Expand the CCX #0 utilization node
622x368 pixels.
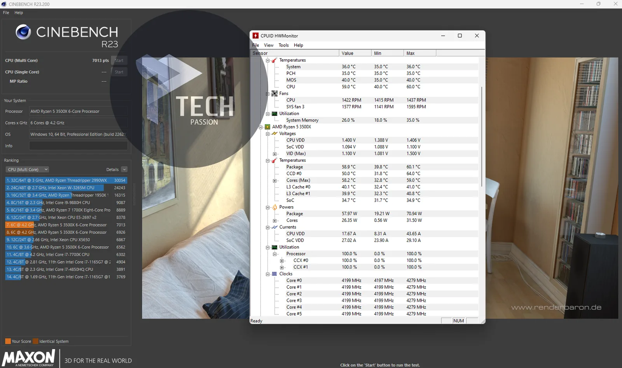[282, 261]
